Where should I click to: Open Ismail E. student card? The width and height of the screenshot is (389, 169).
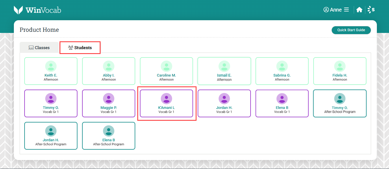[224, 71]
